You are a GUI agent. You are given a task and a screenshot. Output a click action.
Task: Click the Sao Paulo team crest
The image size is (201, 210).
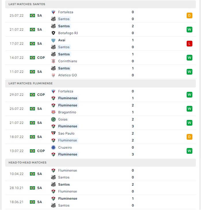(53, 133)
